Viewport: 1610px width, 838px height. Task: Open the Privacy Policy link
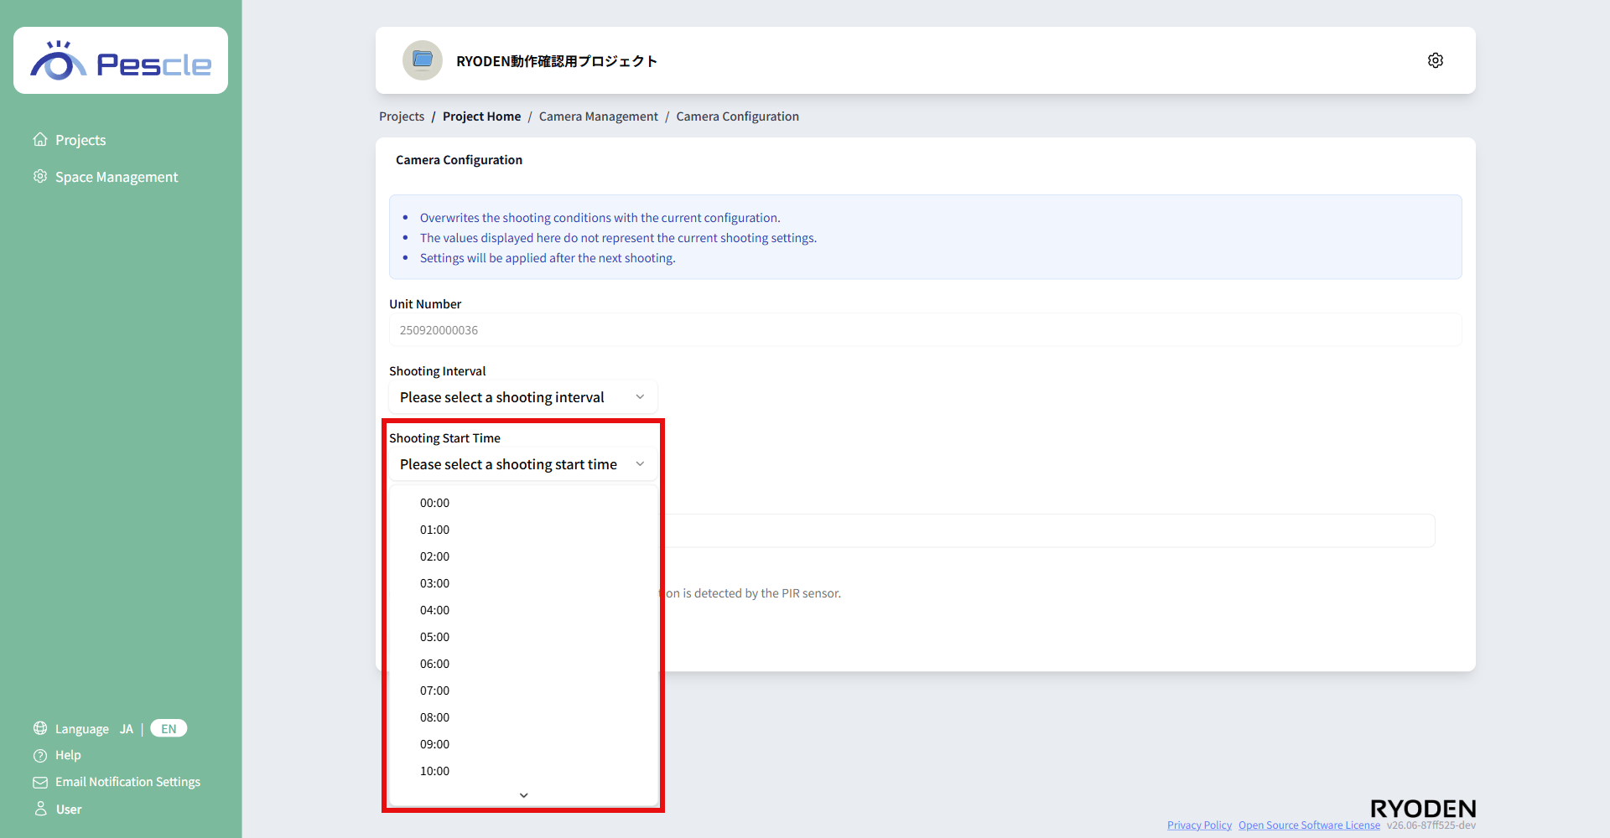(1199, 825)
